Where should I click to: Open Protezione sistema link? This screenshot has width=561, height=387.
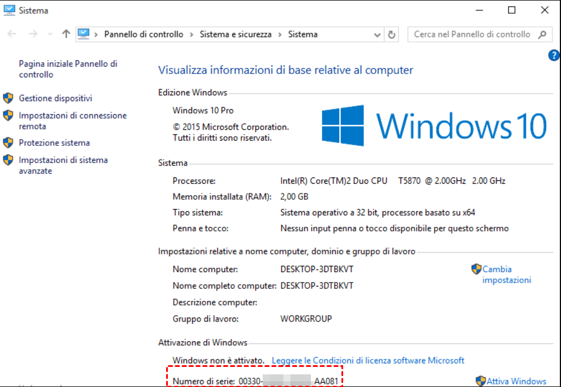54,142
